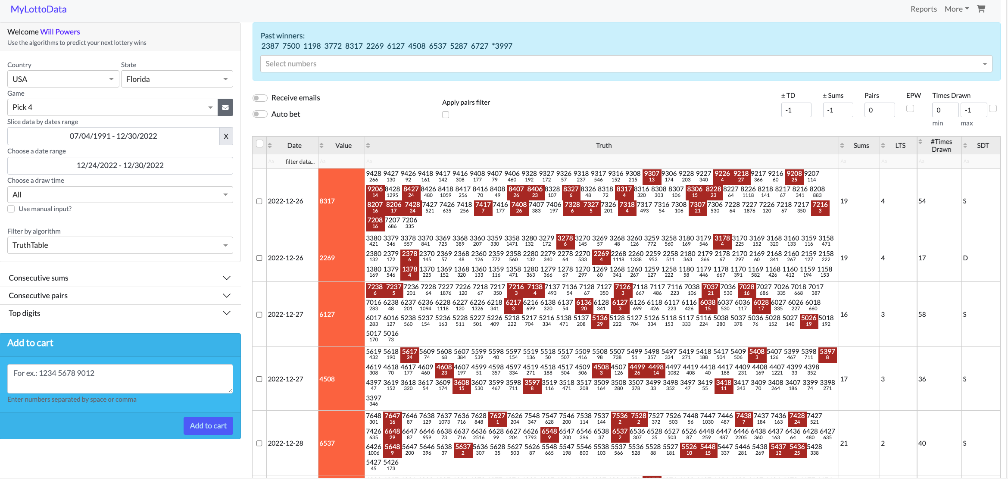Select row checkbox for 2022-12-26 value 2269
The width and height of the screenshot is (1008, 481).
pyautogui.click(x=259, y=258)
